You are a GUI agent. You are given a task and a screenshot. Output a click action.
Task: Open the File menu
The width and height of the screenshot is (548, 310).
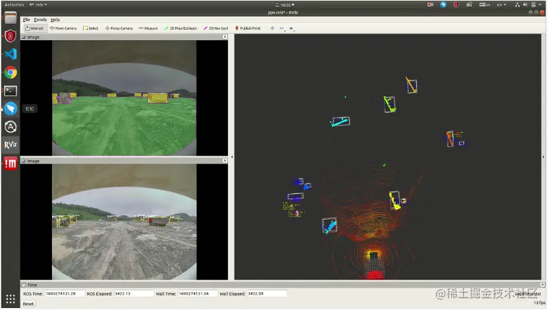click(26, 20)
